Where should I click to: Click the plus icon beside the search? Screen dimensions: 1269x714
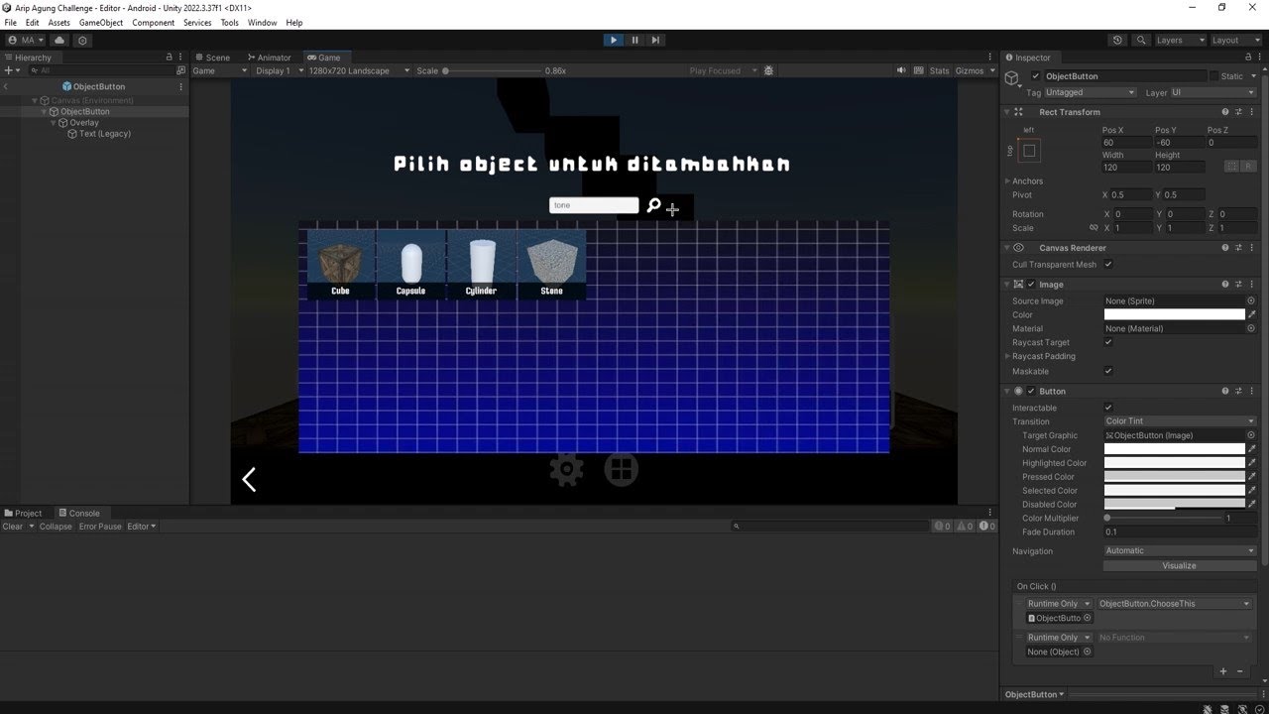click(x=673, y=209)
